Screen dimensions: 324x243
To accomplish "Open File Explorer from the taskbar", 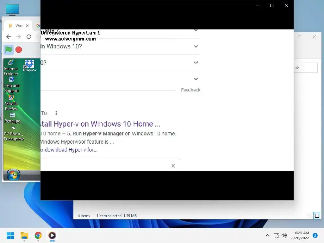I will (x=24, y=235).
